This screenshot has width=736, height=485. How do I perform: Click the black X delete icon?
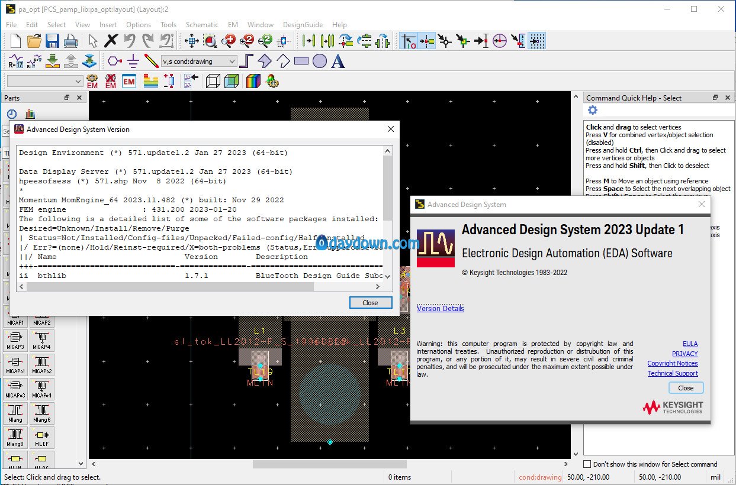tap(111, 41)
